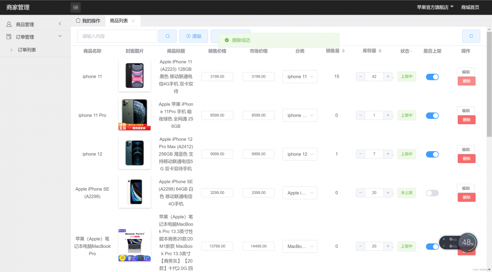This screenshot has width=492, height=272.
Task: Open MacBook Pro cover thumbnail
Action: [135, 245]
